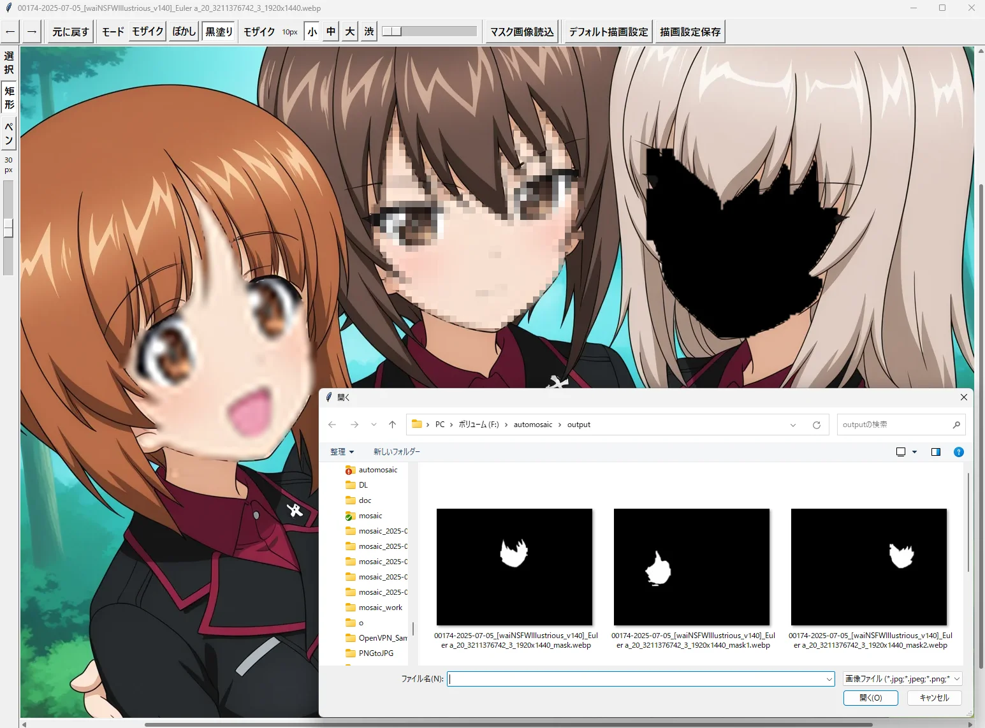The height and width of the screenshot is (728, 985).
Task: Toggle the preview pane icon
Action: [x=935, y=452]
